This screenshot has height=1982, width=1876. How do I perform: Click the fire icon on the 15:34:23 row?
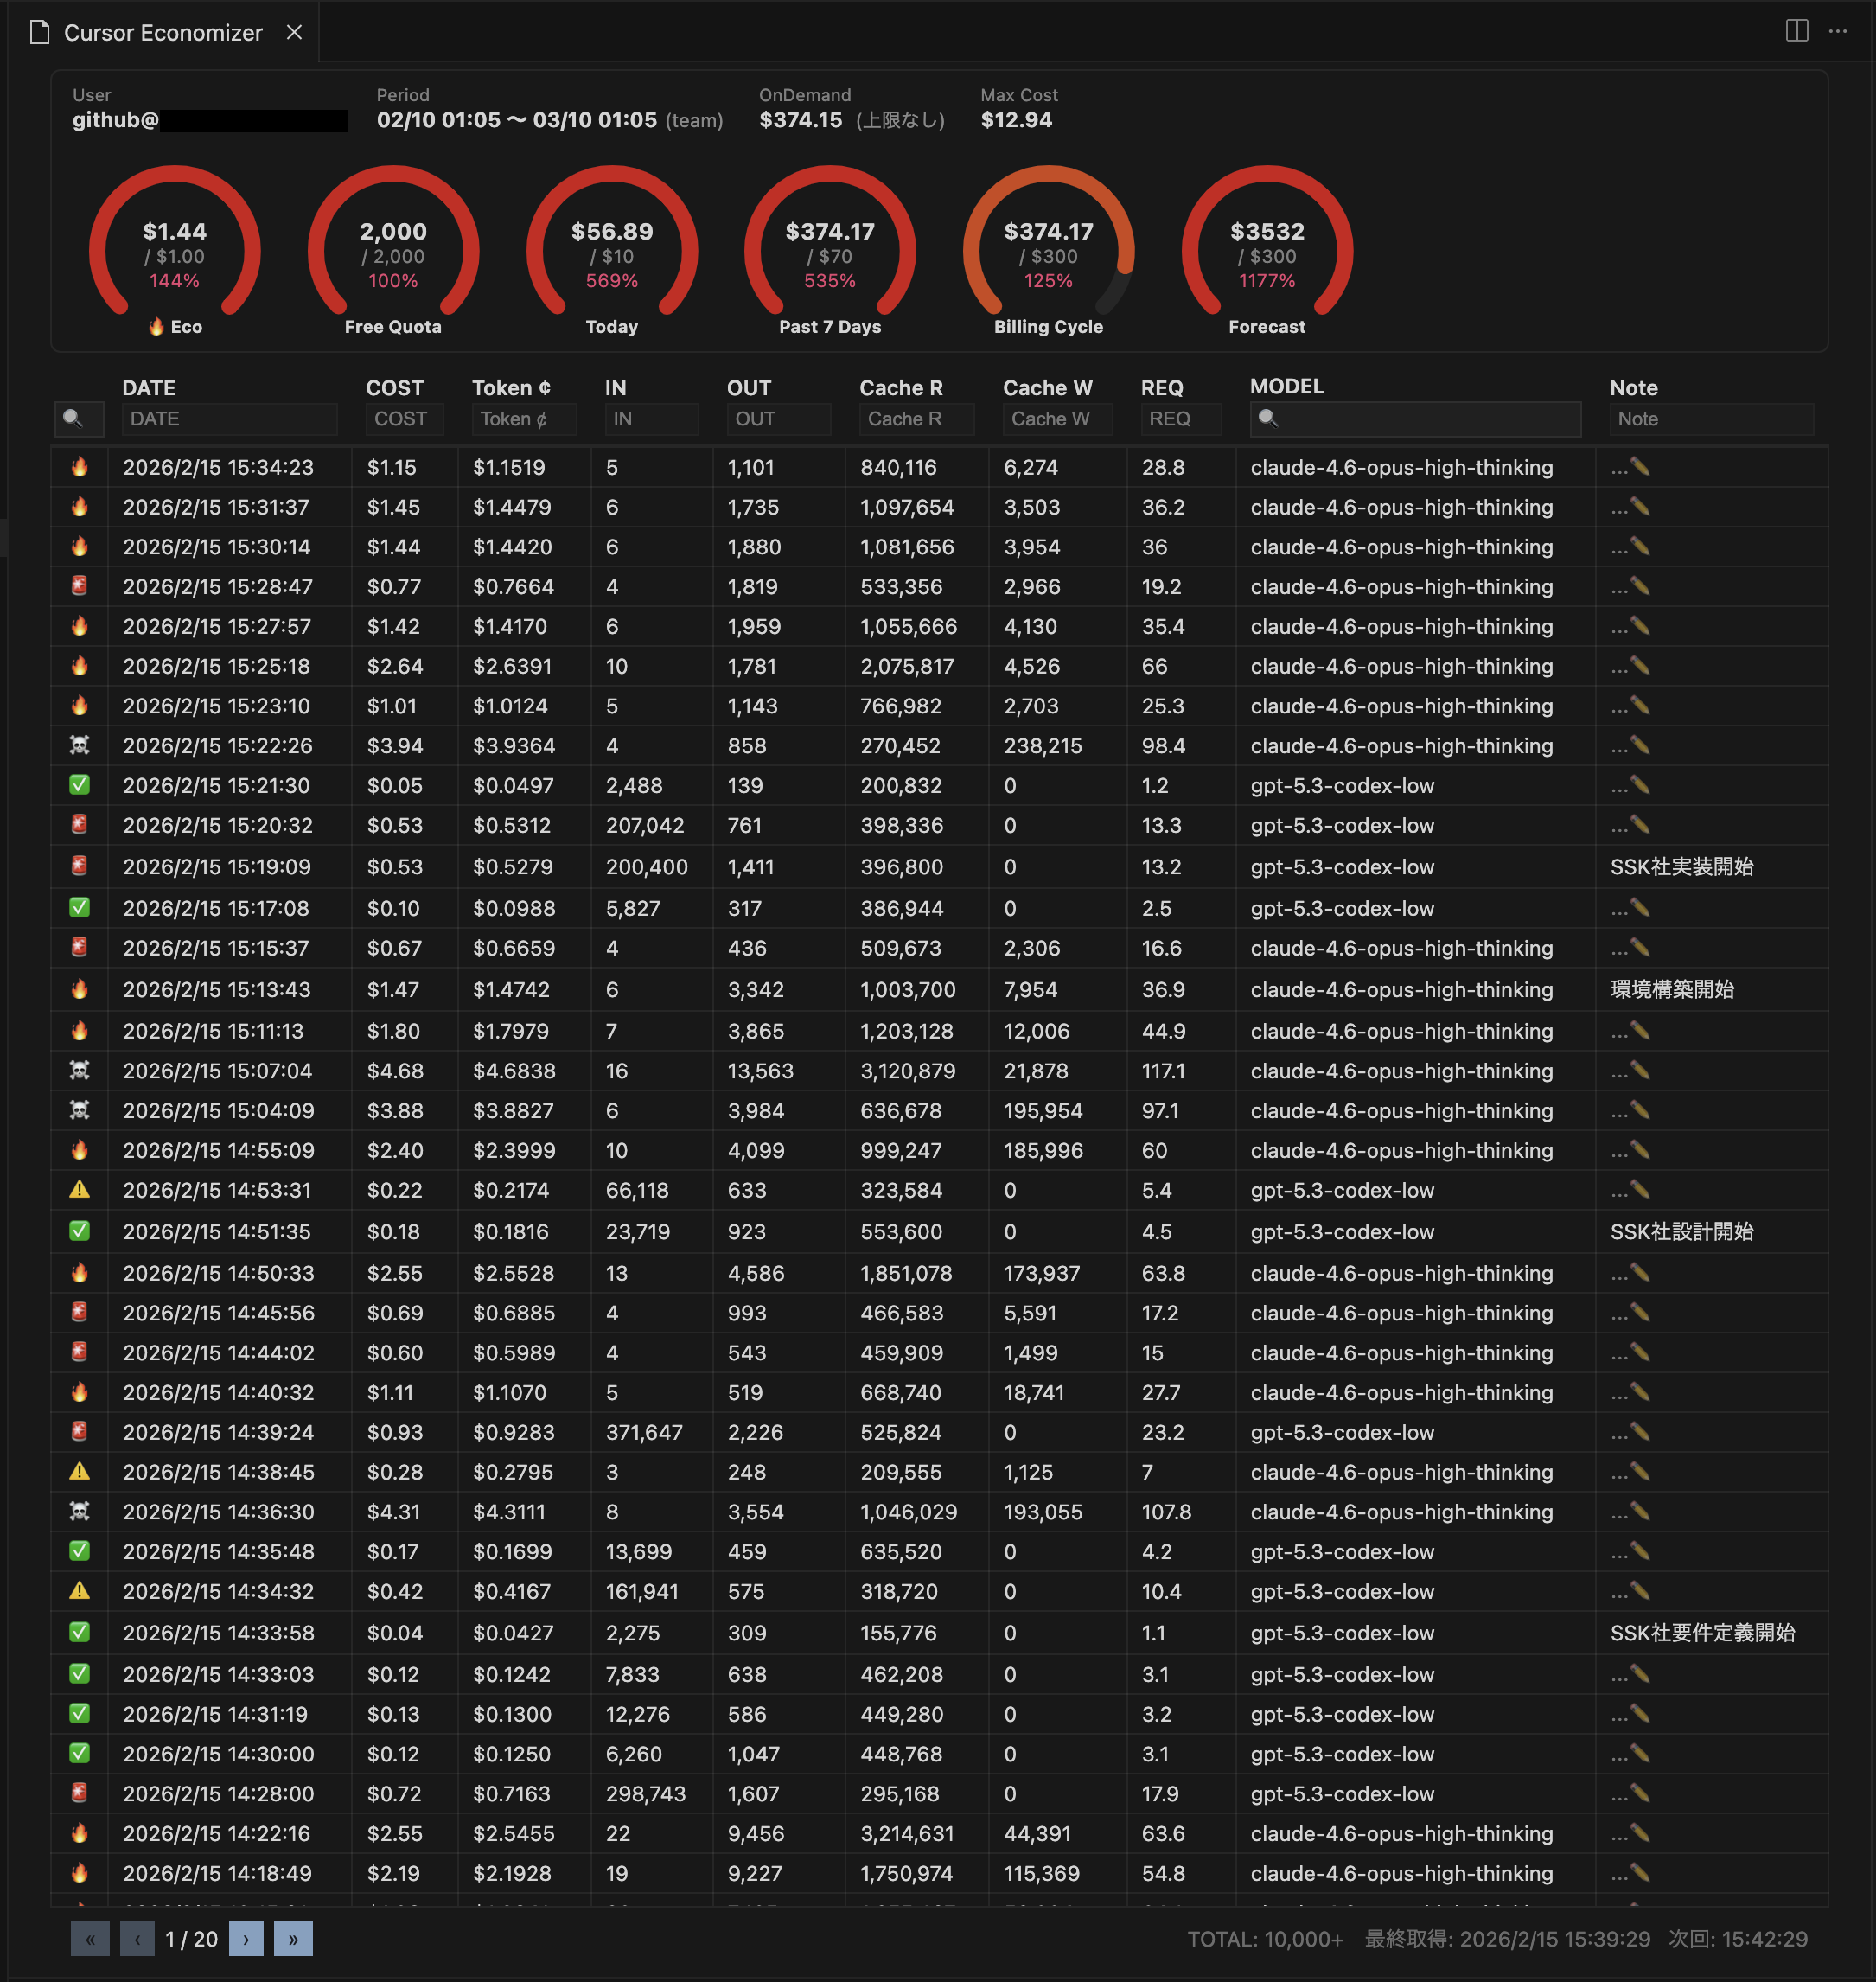coord(79,466)
